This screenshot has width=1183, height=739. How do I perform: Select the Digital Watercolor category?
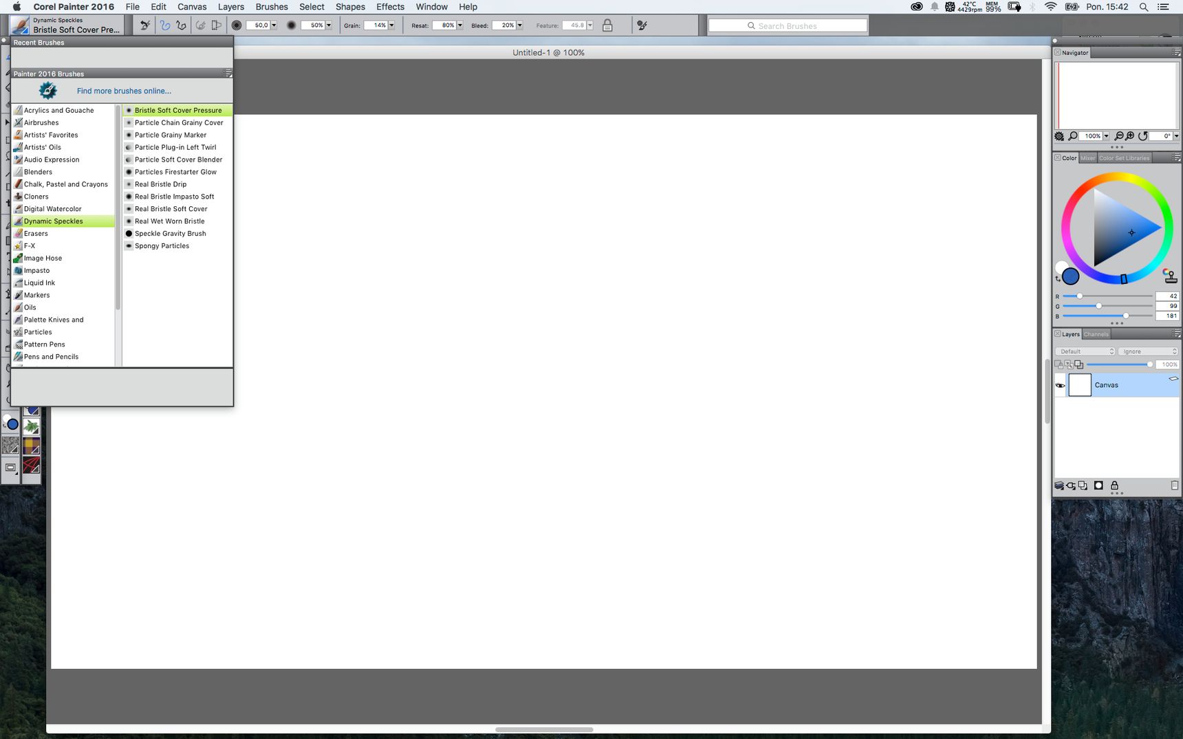(63, 209)
